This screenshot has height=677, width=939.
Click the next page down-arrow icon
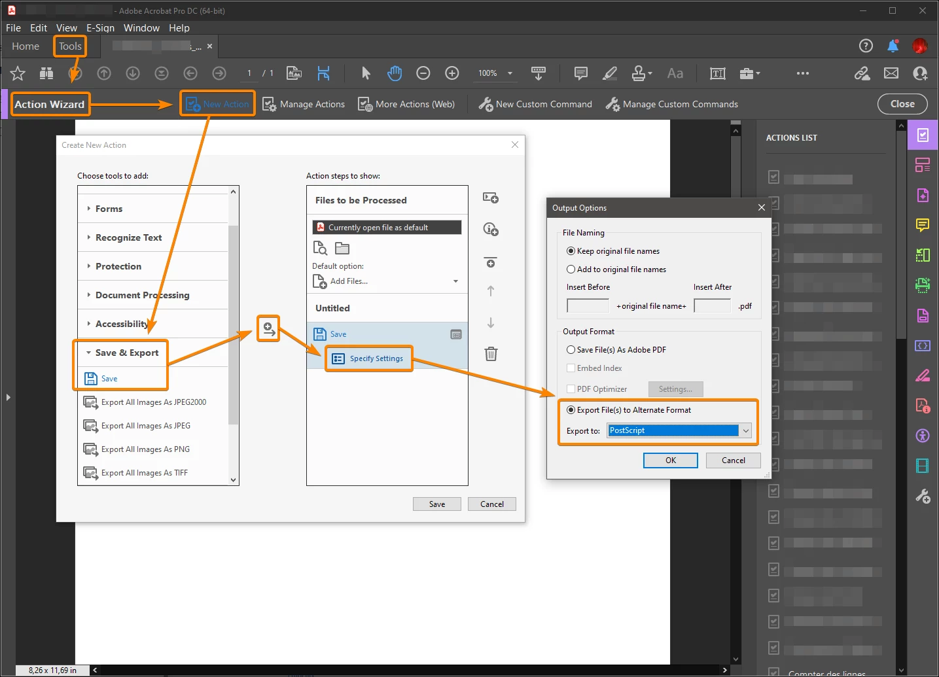click(x=133, y=73)
